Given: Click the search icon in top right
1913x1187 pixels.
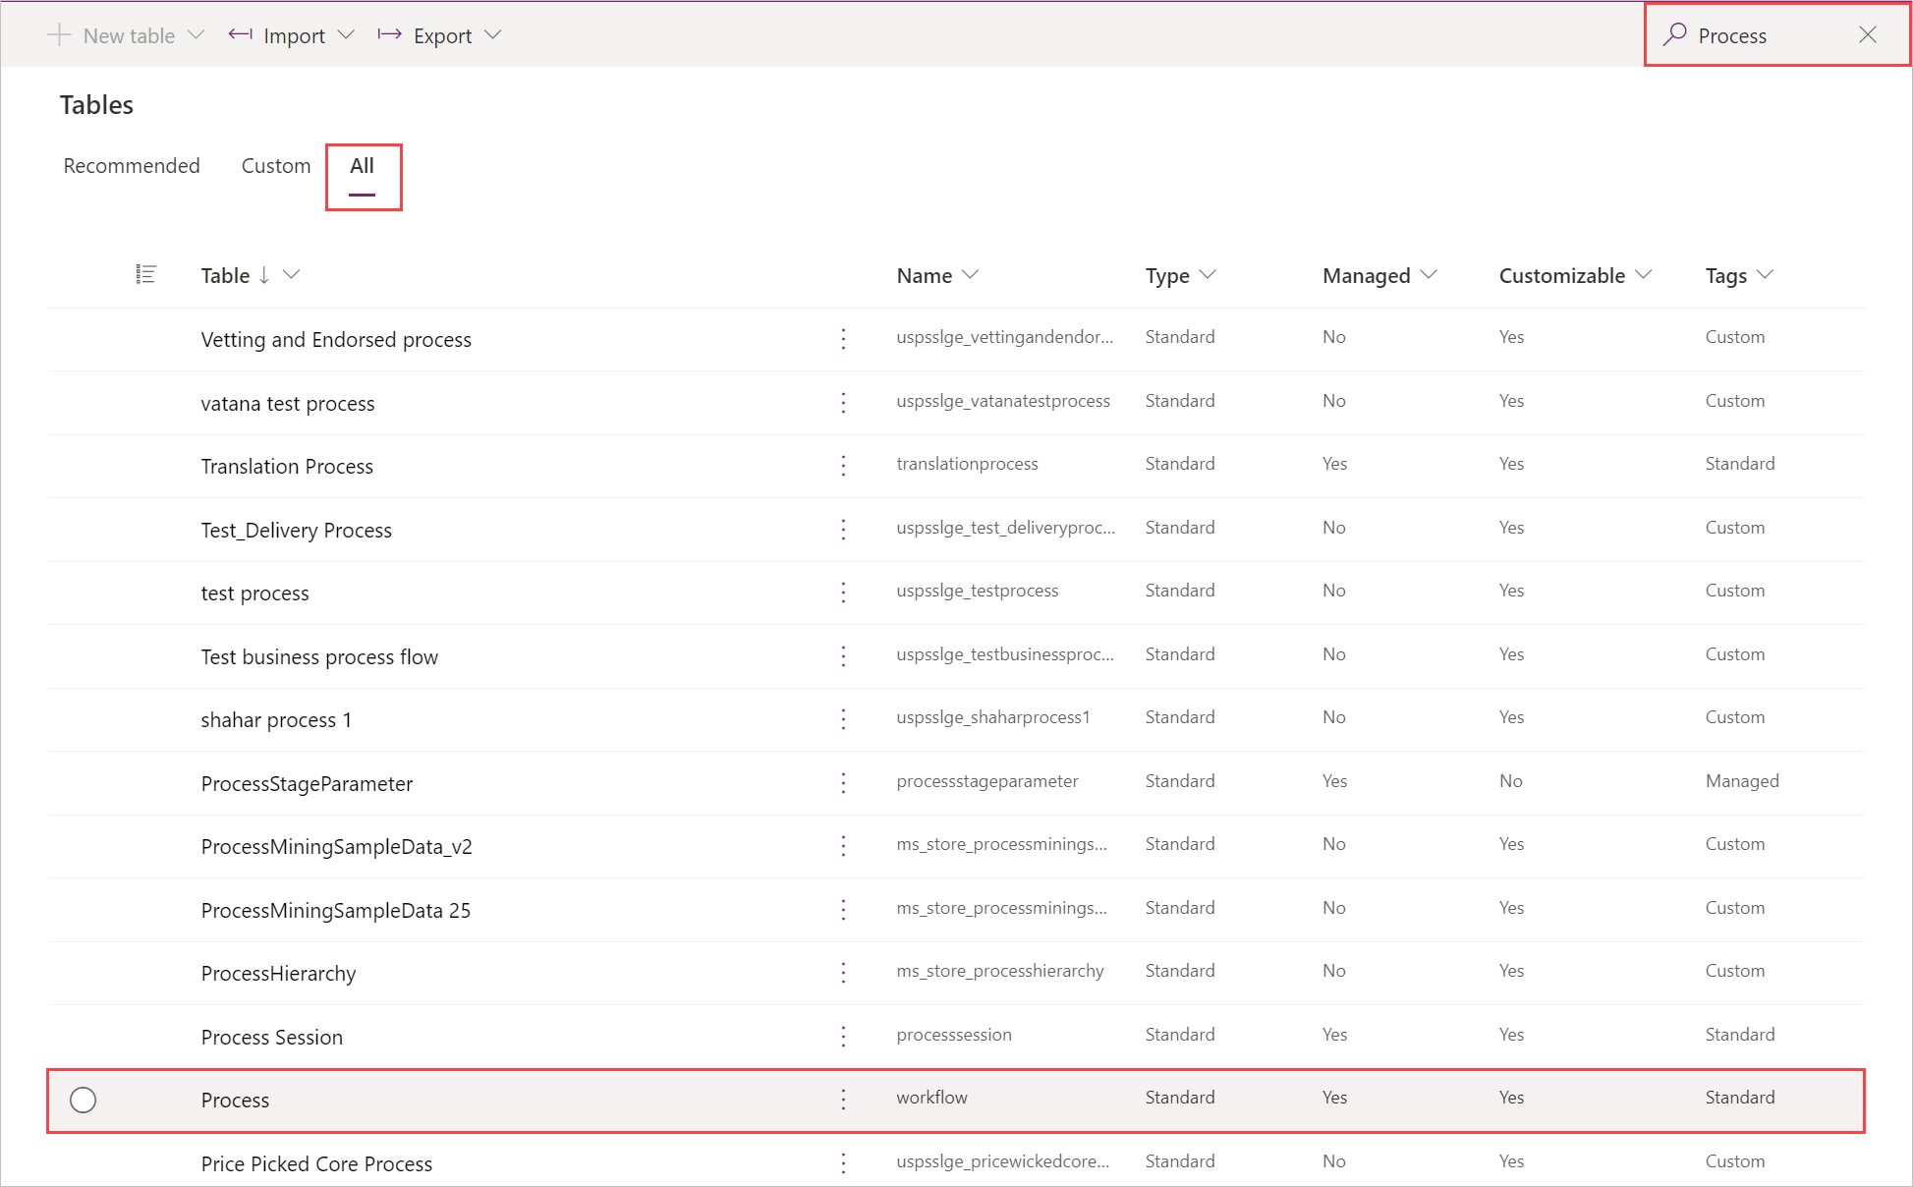Looking at the screenshot, I should tap(1671, 34).
